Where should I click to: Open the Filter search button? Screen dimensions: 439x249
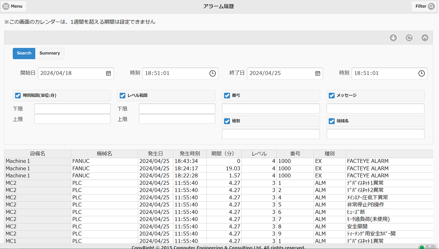click(x=425, y=6)
